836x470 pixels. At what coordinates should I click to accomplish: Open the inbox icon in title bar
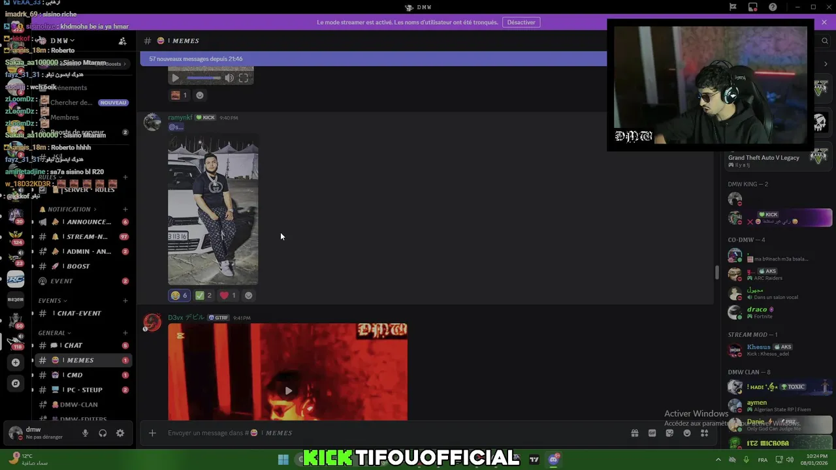(753, 7)
